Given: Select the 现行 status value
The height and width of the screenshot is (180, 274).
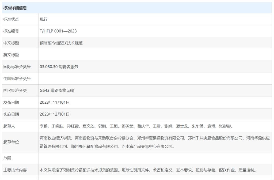Looking at the screenshot, I should coord(44,19).
